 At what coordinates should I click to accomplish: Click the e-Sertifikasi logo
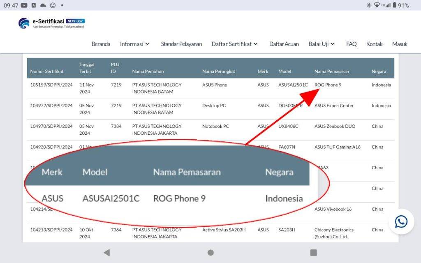51,23
